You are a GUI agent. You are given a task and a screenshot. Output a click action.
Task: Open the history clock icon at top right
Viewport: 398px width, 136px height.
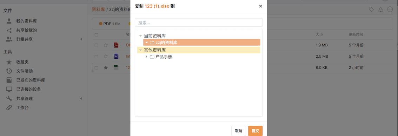tap(390, 9)
